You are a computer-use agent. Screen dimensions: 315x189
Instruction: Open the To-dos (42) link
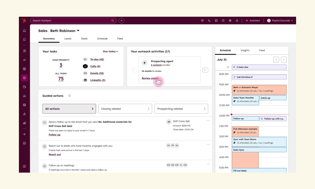pos(97,59)
